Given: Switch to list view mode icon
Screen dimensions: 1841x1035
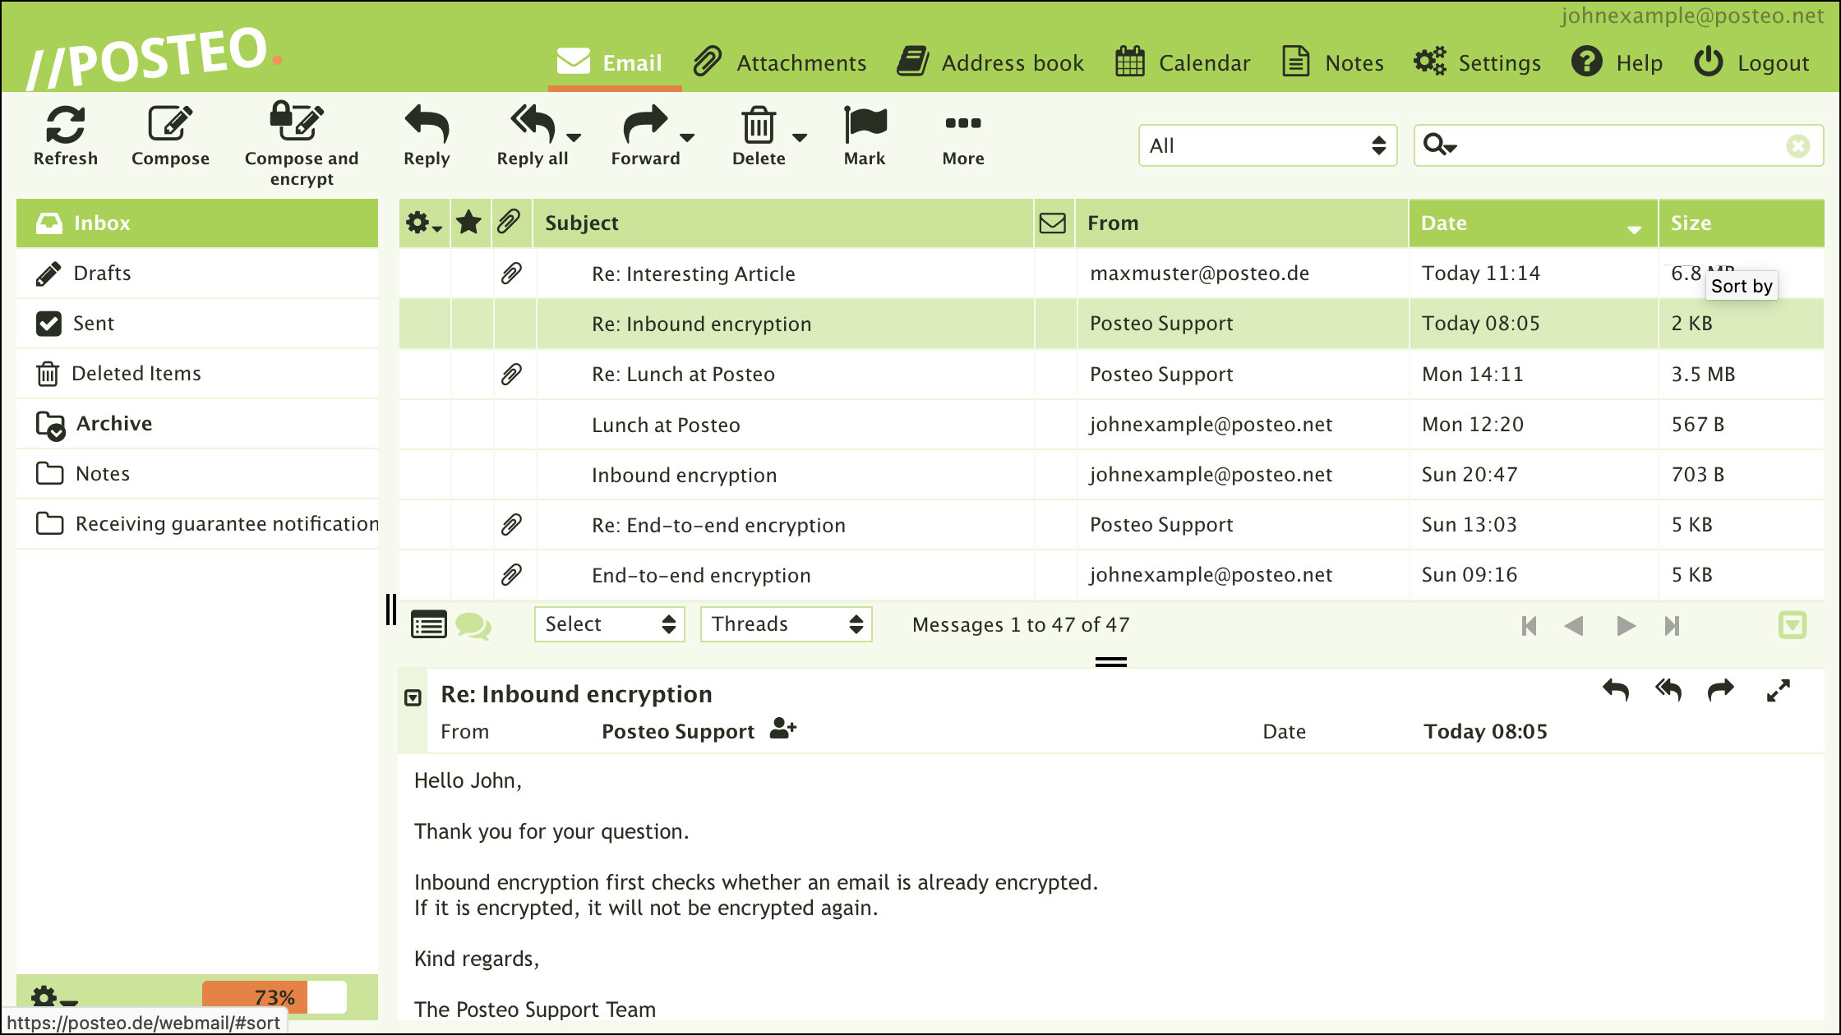Looking at the screenshot, I should tap(428, 625).
